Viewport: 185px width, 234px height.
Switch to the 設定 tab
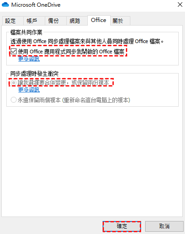pyautogui.click(x=10, y=21)
